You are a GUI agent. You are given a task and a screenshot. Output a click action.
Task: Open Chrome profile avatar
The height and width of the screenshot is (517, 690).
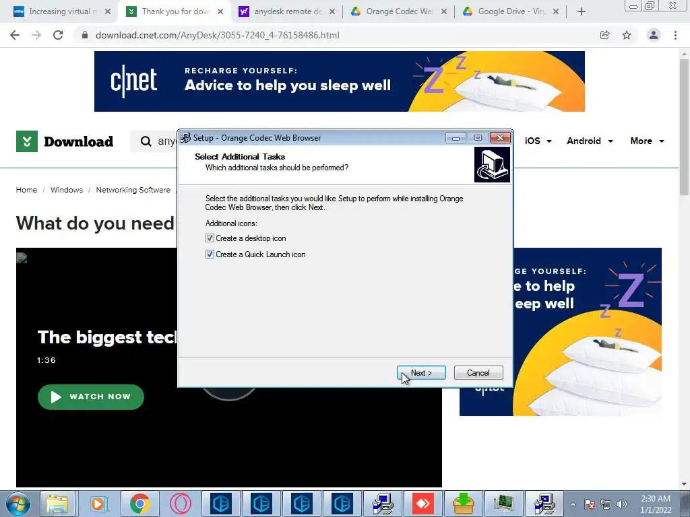coord(654,35)
